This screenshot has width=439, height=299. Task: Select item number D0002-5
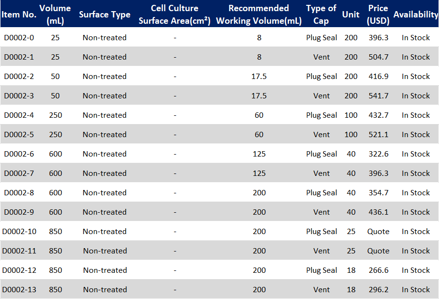(x=19, y=135)
